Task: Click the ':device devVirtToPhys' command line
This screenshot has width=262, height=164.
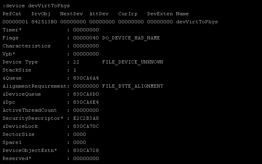Action: click(36, 6)
